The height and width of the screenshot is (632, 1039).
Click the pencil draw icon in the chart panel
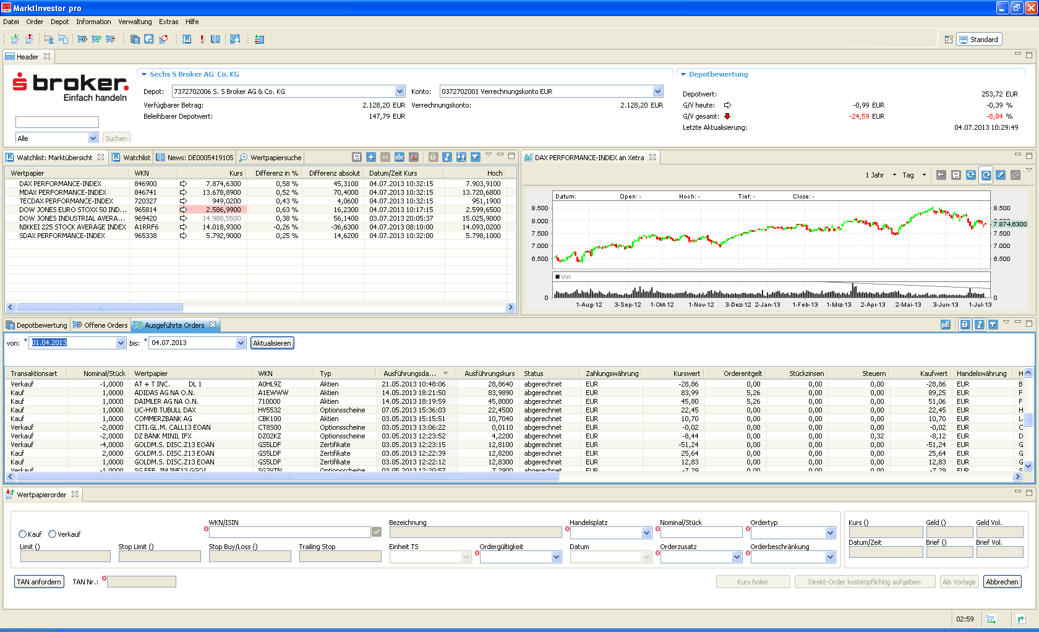coord(1001,175)
